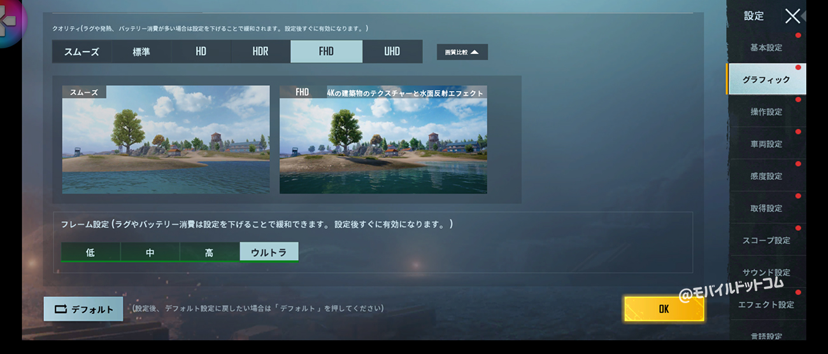828x354 pixels.
Task: Open 基本設定 settings tab
Action: click(x=766, y=48)
